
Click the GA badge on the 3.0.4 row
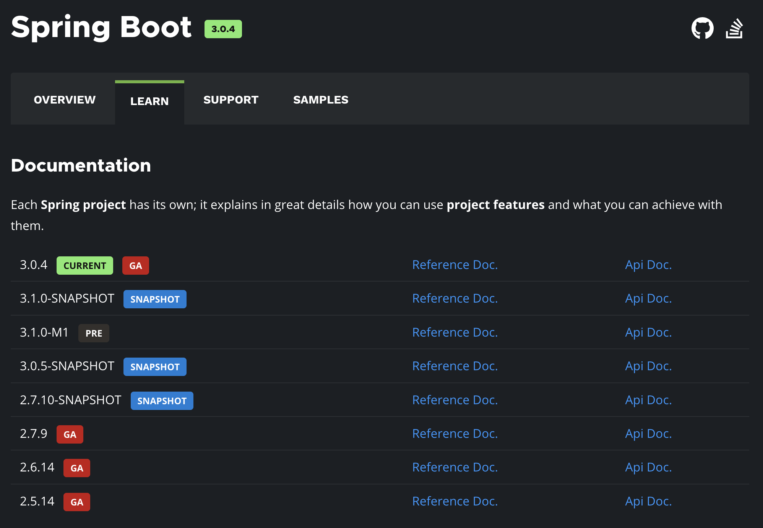135,266
